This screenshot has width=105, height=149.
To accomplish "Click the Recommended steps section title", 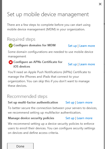I will (27, 96).
